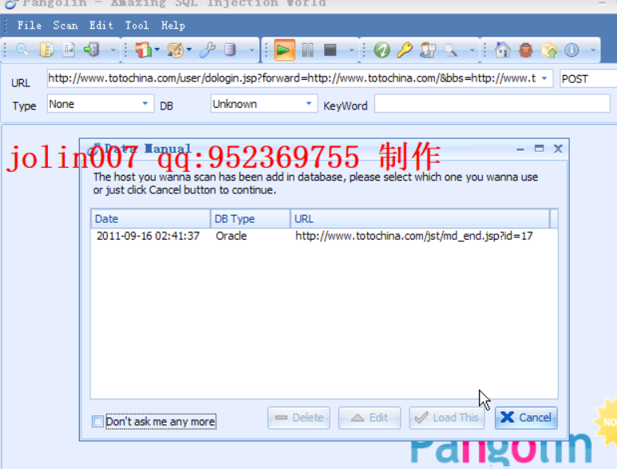Open the File menu
The image size is (617, 469).
(x=29, y=26)
